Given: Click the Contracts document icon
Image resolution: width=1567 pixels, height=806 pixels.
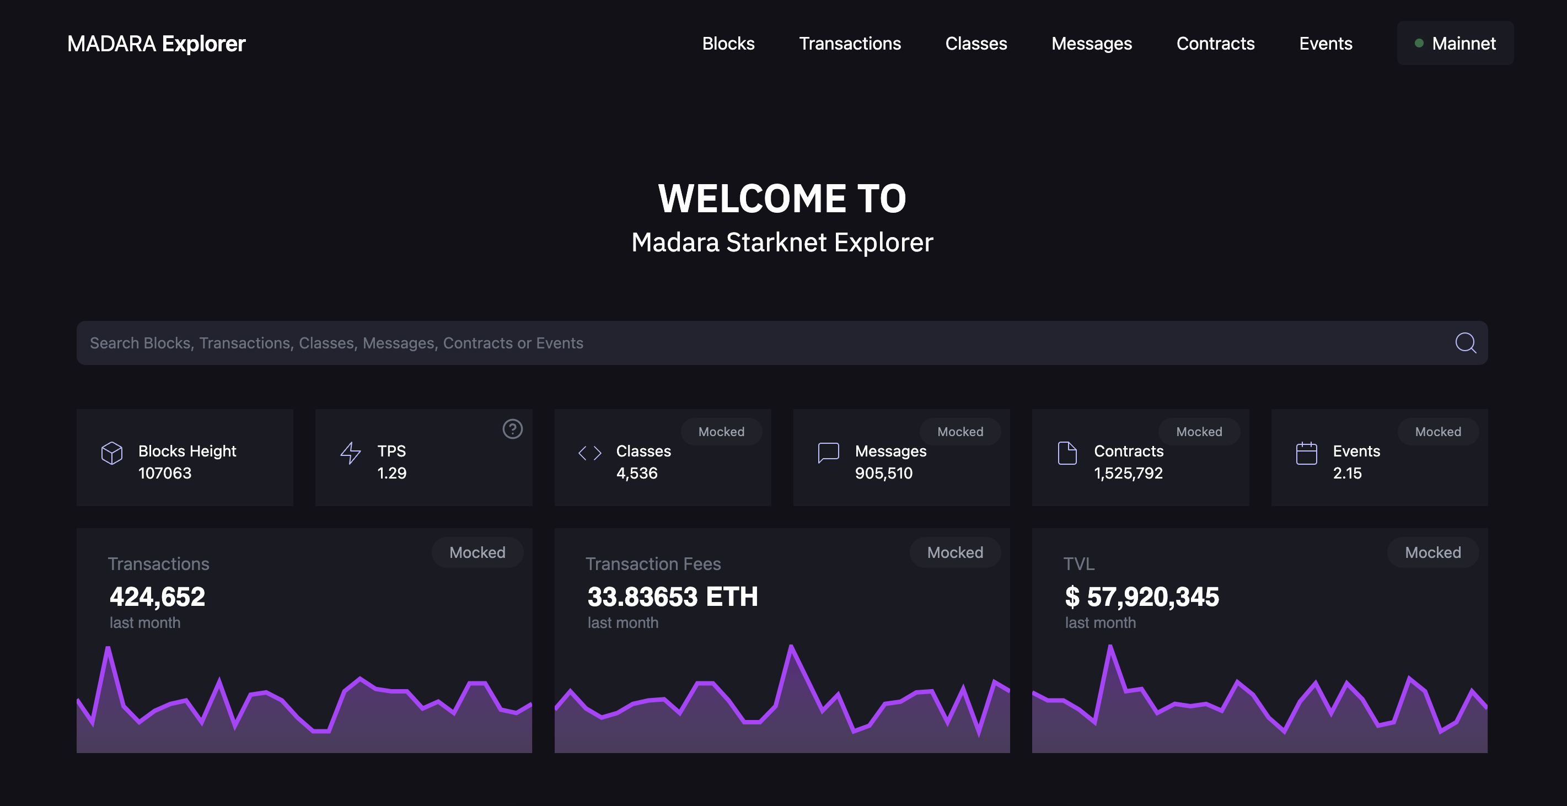Looking at the screenshot, I should click(1067, 453).
